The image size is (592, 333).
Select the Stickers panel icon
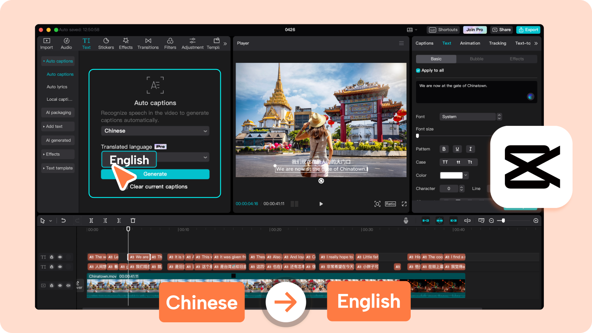(106, 43)
